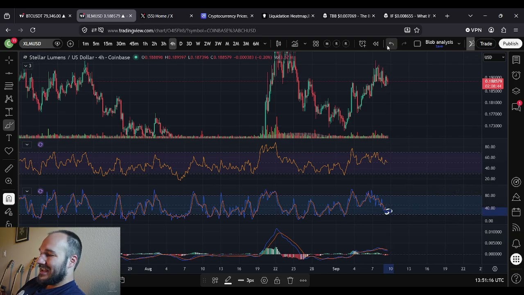Open the VPN button in browser toolbar

point(474,30)
